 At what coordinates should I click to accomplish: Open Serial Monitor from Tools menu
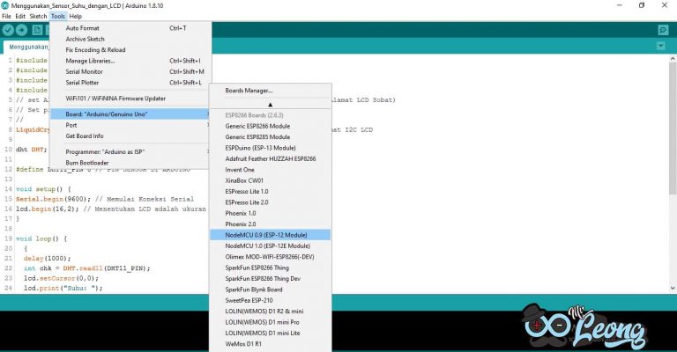pos(130,71)
